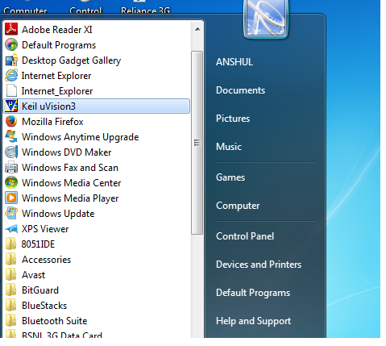This screenshot has height=346, width=386.
Task: Click the Mozilla Firefox icon
Action: (x=11, y=121)
